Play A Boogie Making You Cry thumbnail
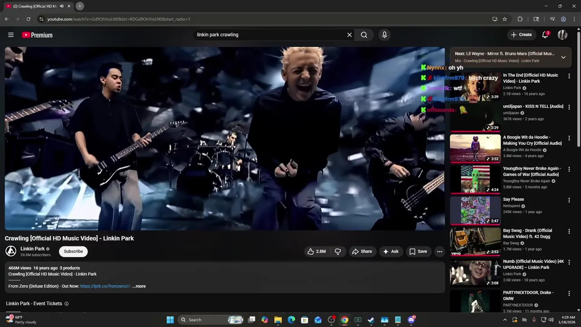This screenshot has height=327, width=581. tap(475, 149)
